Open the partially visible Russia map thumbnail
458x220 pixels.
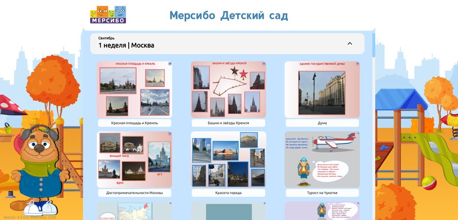[134, 211]
